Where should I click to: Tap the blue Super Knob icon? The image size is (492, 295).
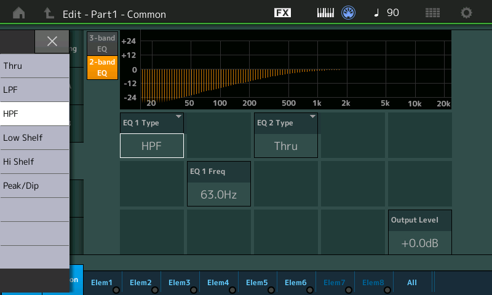348,13
